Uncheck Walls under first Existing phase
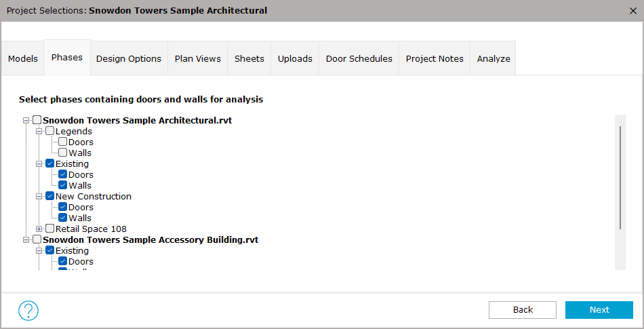 click(x=63, y=185)
